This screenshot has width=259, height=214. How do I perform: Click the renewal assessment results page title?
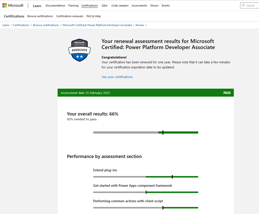[158, 44]
